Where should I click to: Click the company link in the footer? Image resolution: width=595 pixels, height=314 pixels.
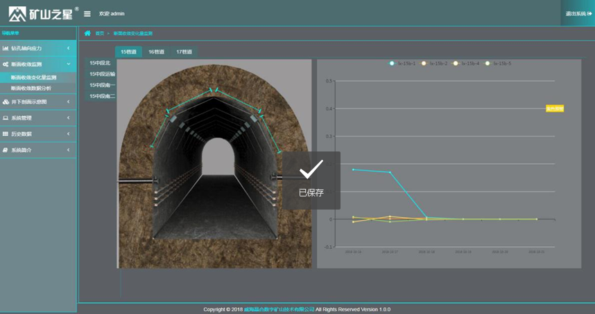279,309
